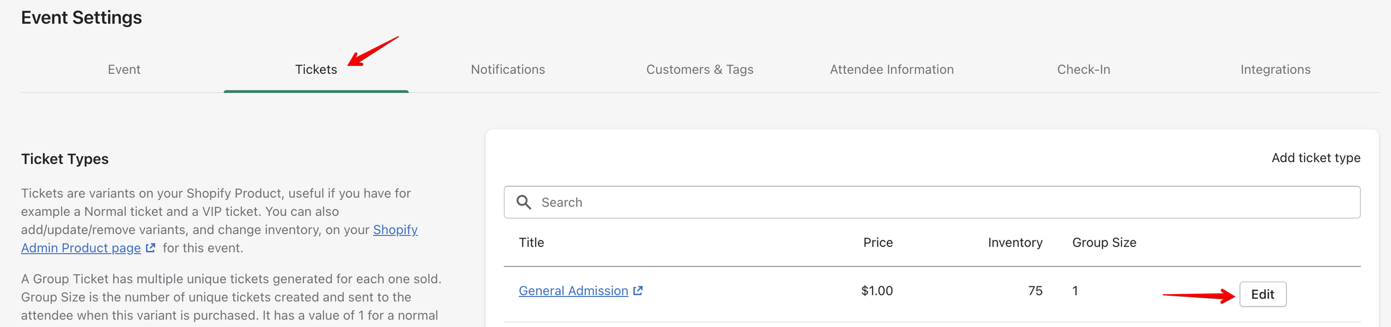The height and width of the screenshot is (327, 1391).
Task: Open the Integrations tab
Action: point(1275,69)
